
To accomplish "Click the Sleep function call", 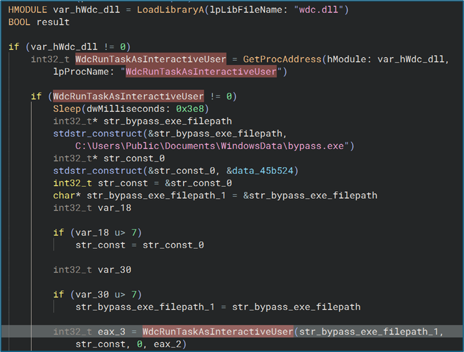I will click(x=67, y=109).
